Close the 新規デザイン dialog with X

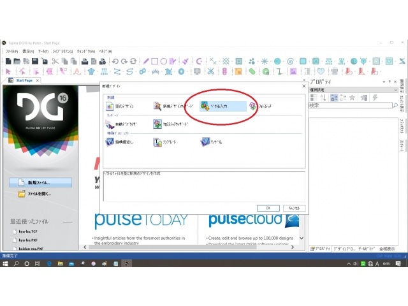(x=303, y=86)
